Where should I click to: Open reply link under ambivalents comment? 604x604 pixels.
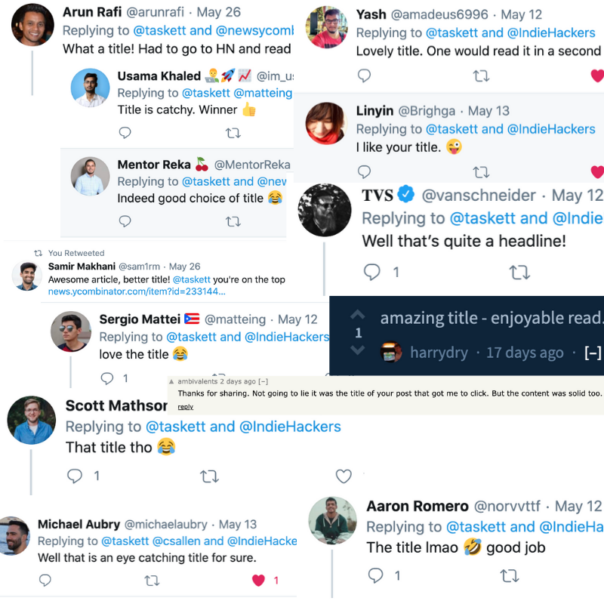coord(185,407)
